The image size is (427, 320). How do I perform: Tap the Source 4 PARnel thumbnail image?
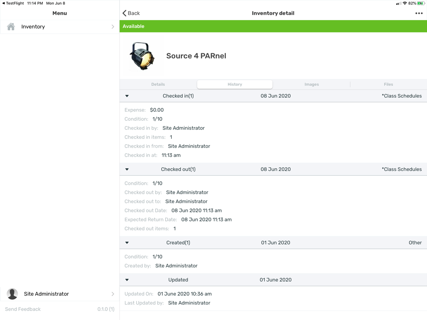coord(142,56)
